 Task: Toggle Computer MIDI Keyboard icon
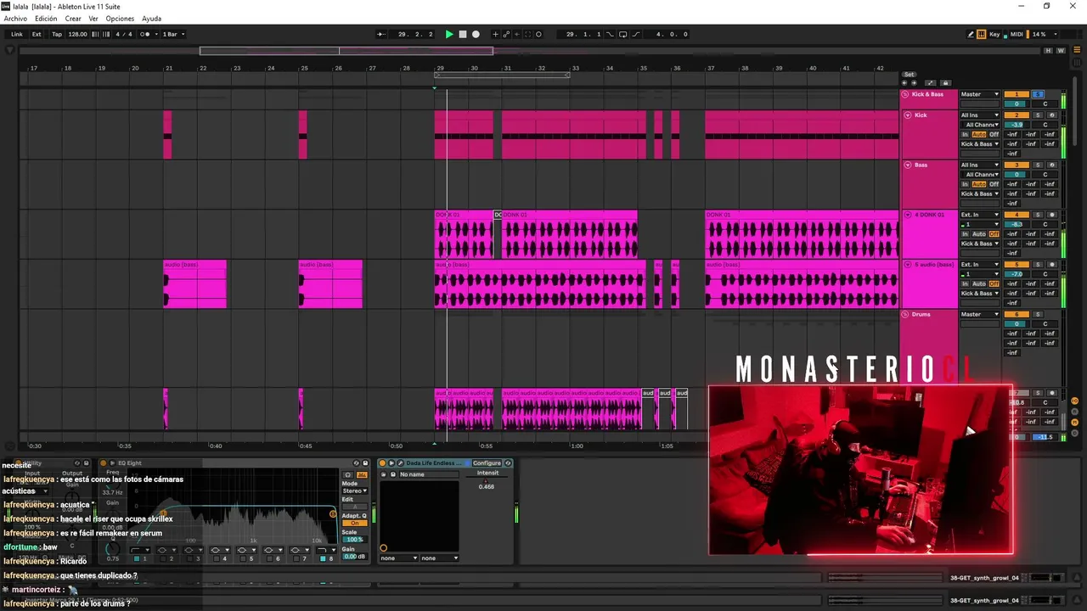pyautogui.click(x=982, y=34)
